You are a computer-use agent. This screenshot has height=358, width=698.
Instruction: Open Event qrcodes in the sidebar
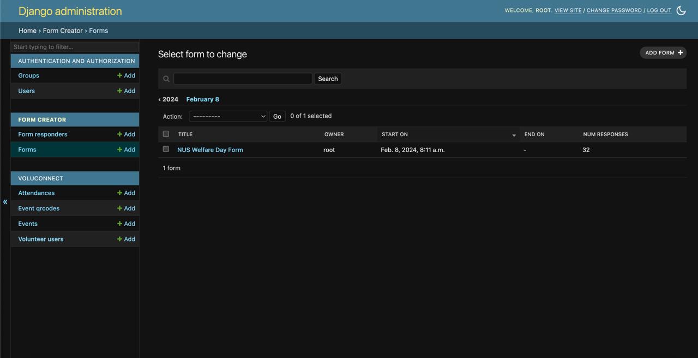coord(39,209)
